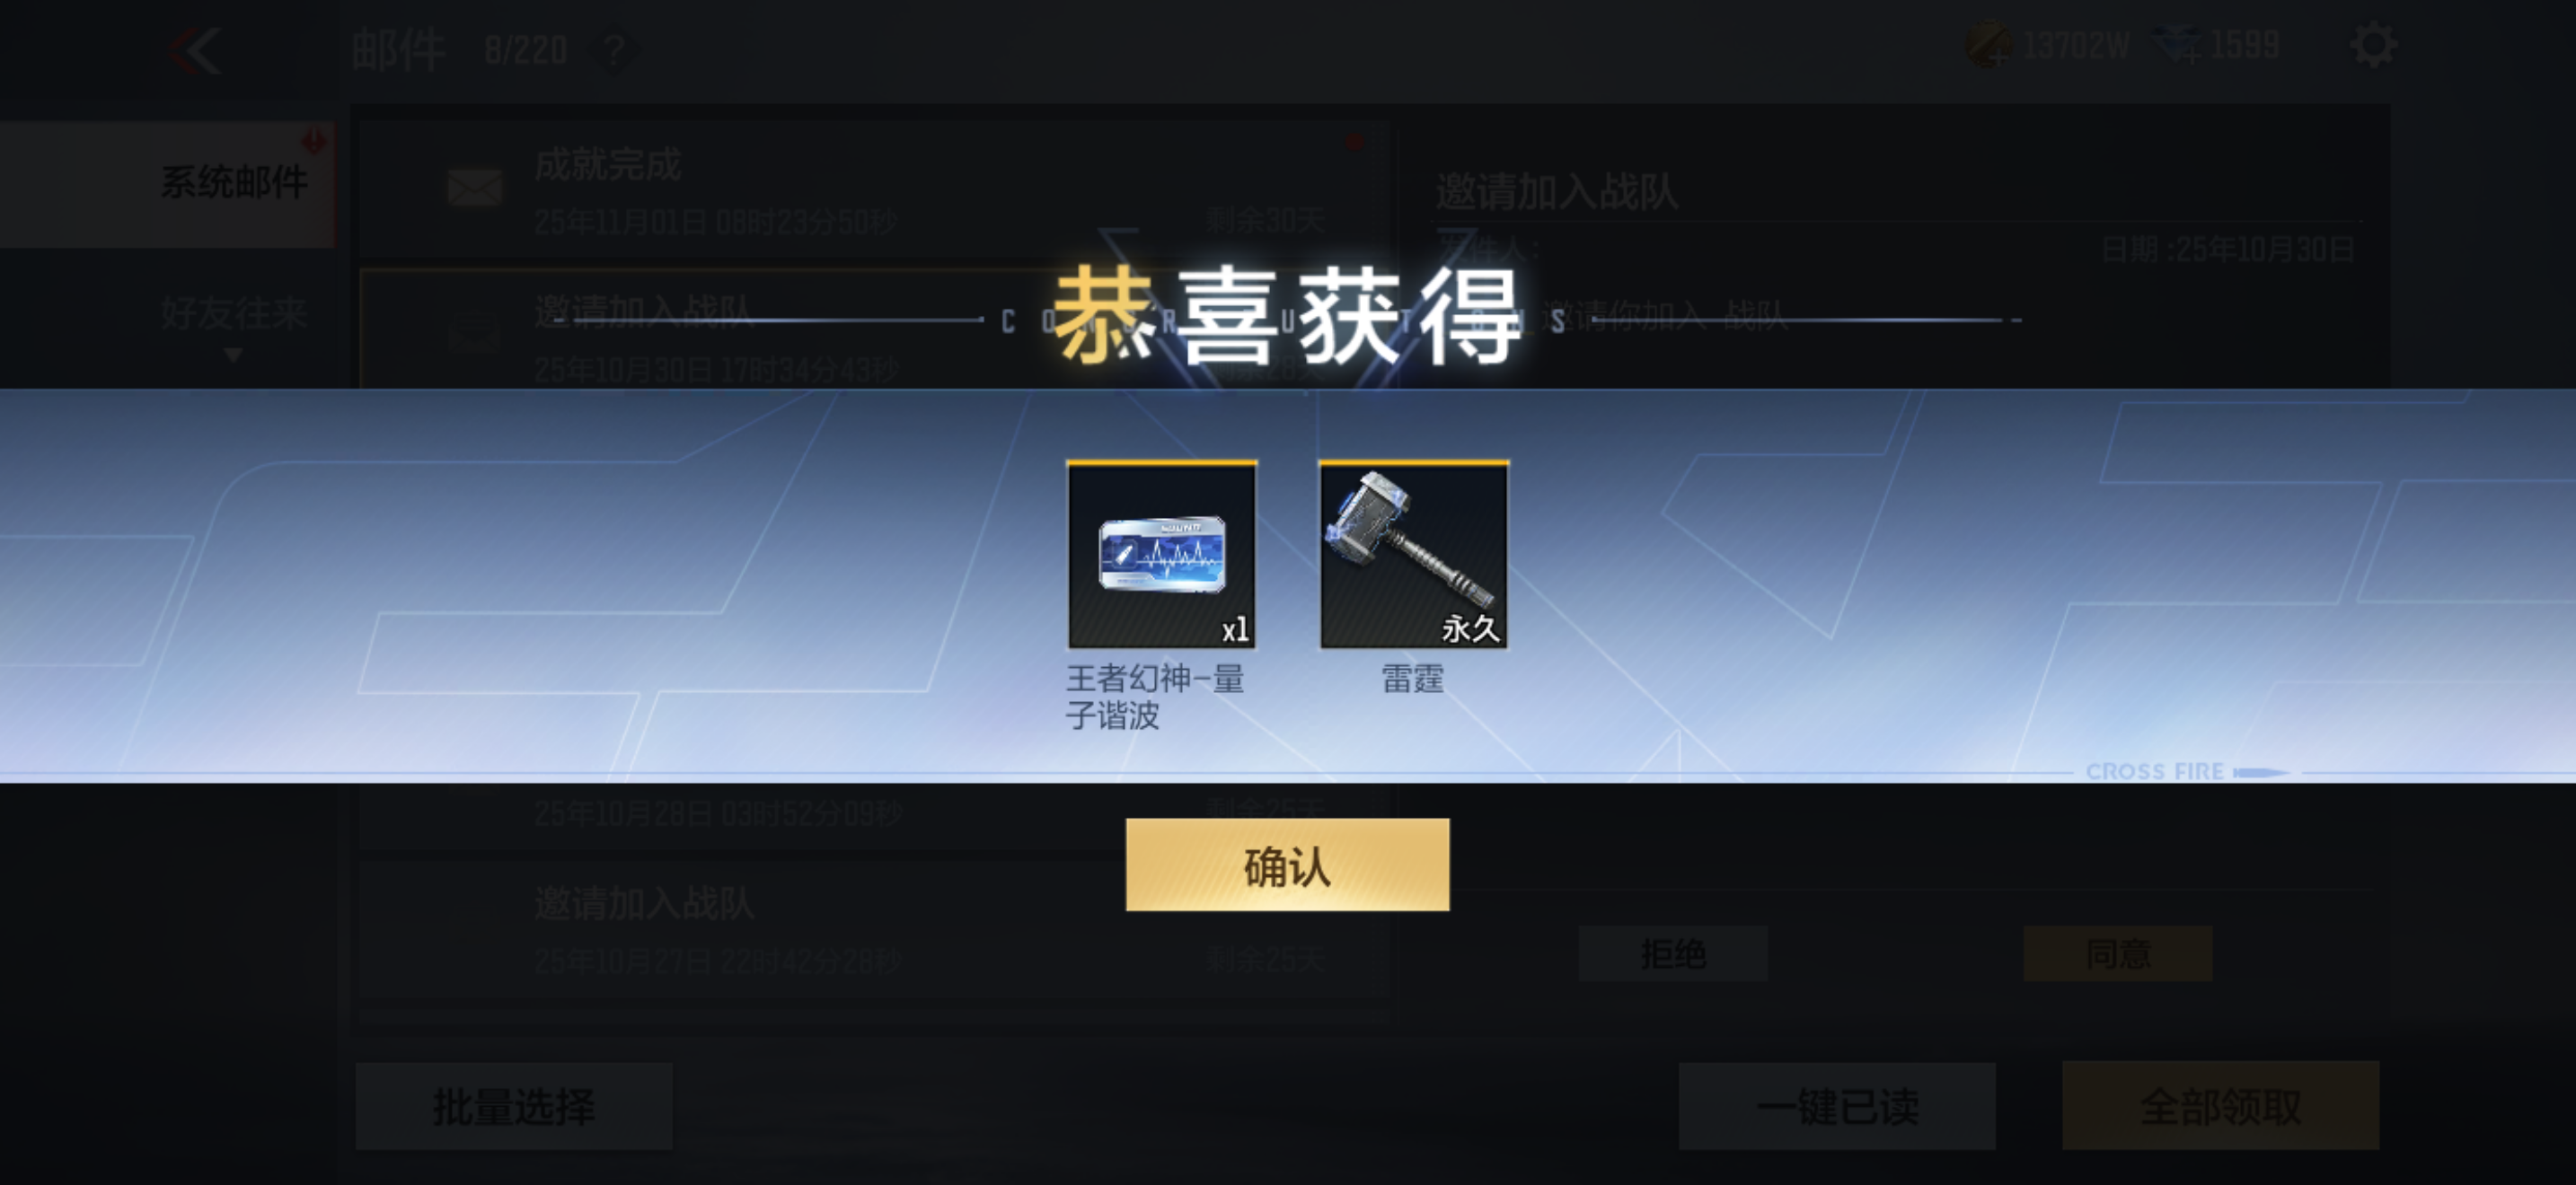Viewport: 2576px width, 1185px height.
Task: Go back with the red double-chevron arrow
Action: [x=194, y=50]
